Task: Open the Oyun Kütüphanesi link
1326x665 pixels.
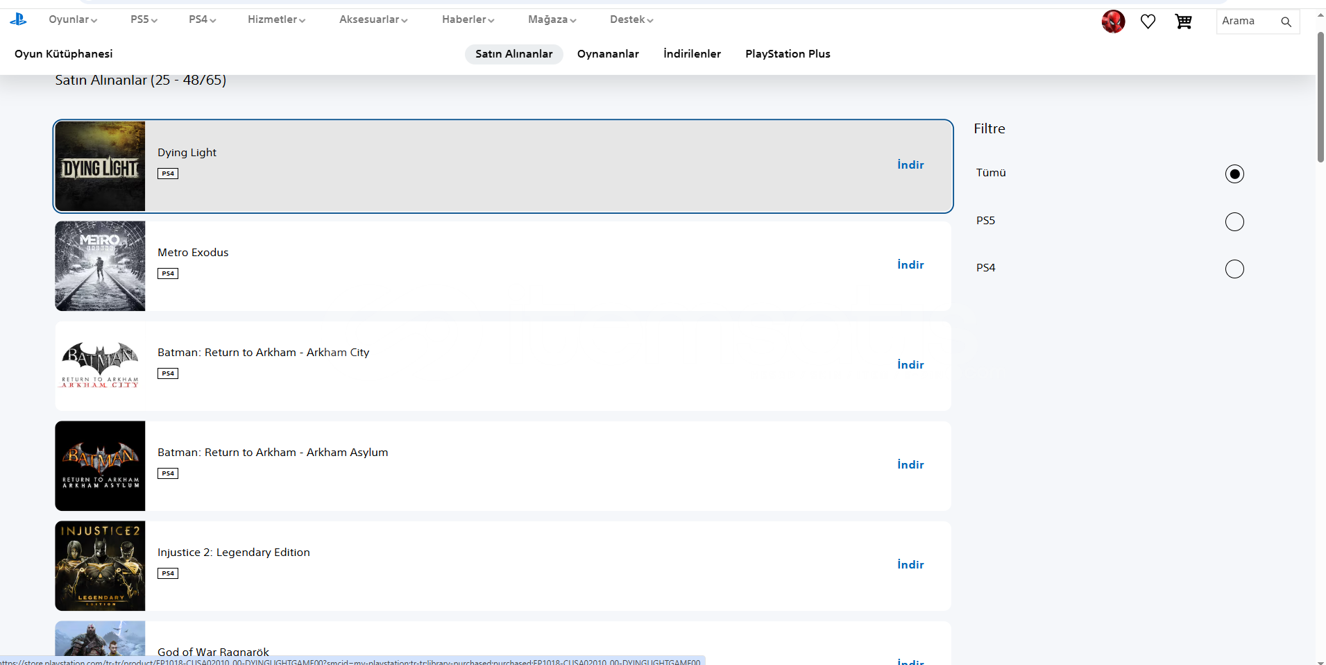Action: [x=63, y=54]
